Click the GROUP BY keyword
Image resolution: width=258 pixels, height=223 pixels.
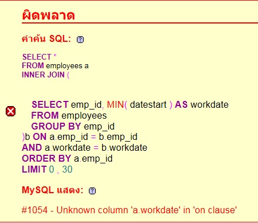pos(56,126)
